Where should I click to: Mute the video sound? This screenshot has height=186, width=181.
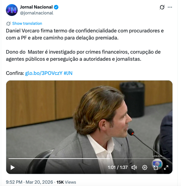(x=134, y=167)
